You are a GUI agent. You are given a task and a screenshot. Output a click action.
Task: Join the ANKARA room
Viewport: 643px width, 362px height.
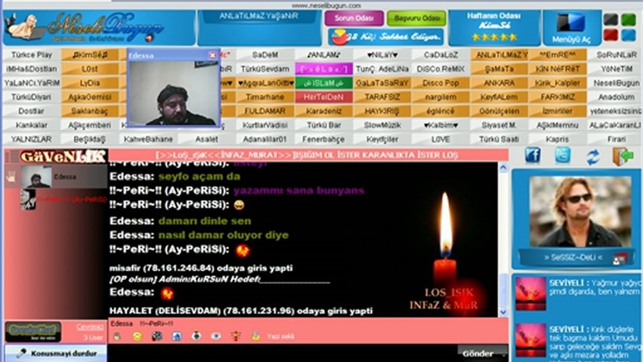point(499,83)
